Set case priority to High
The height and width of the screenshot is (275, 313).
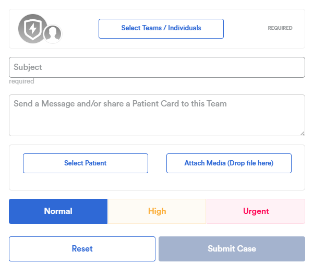tap(157, 211)
